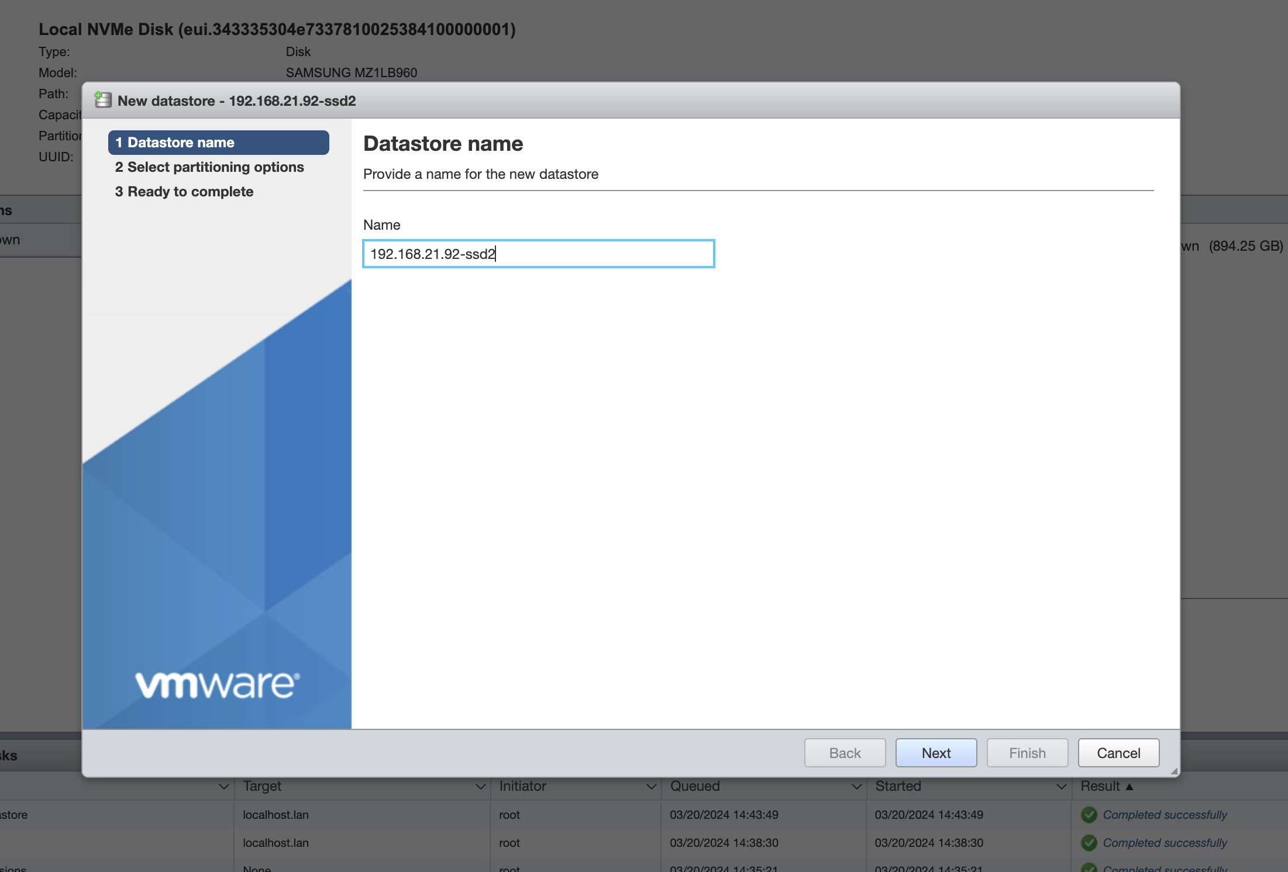Click the sort triangle in the Result column header
This screenshot has width=1288, height=872.
(1130, 786)
